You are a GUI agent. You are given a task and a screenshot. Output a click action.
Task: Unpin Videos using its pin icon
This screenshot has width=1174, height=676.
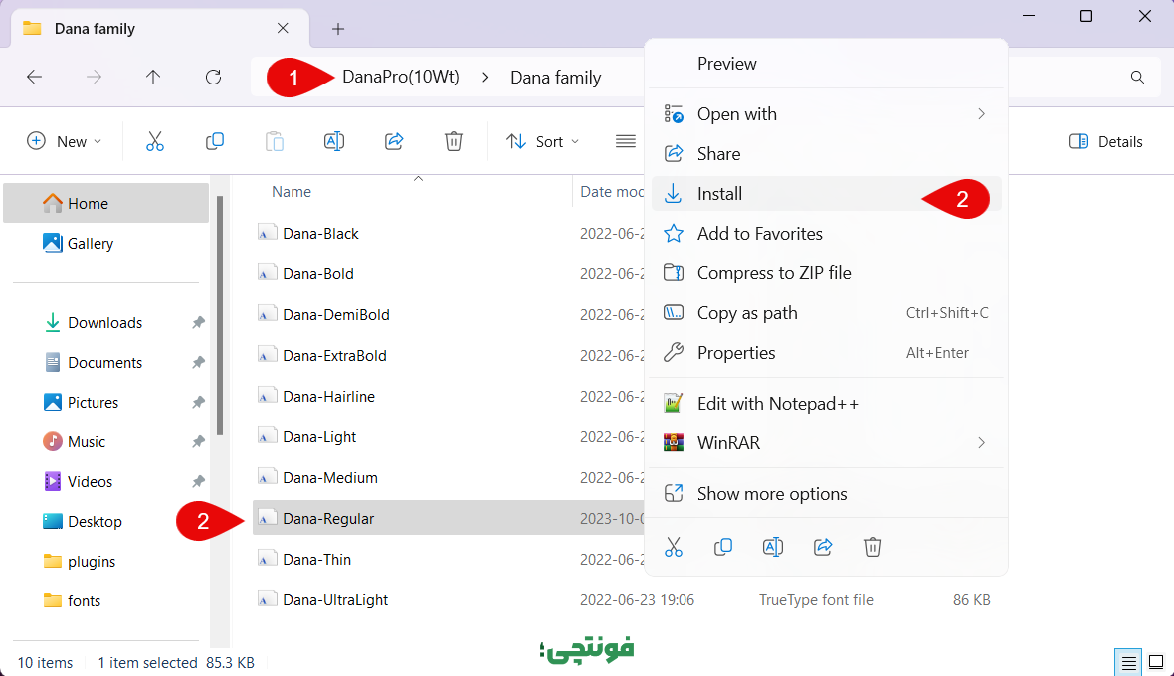coord(198,481)
